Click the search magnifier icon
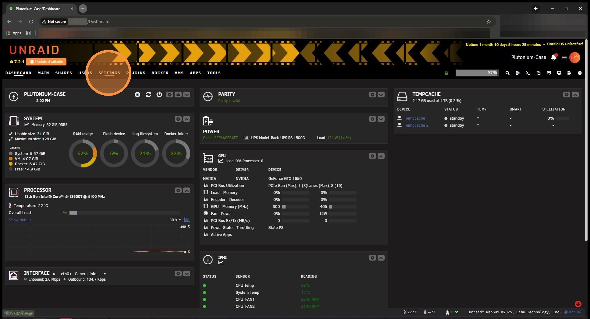 tap(507, 73)
